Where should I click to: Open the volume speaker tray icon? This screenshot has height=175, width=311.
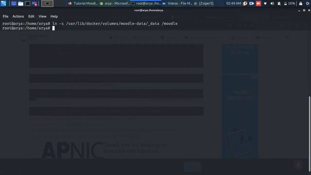272,3
